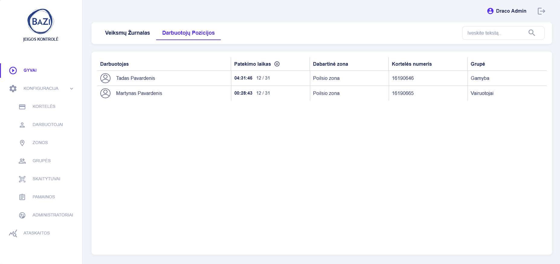Click the Vairuotojai group cell
The image size is (560, 264).
tap(482, 93)
